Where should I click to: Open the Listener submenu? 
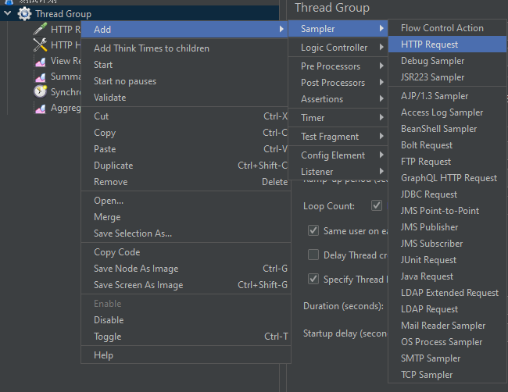click(338, 171)
